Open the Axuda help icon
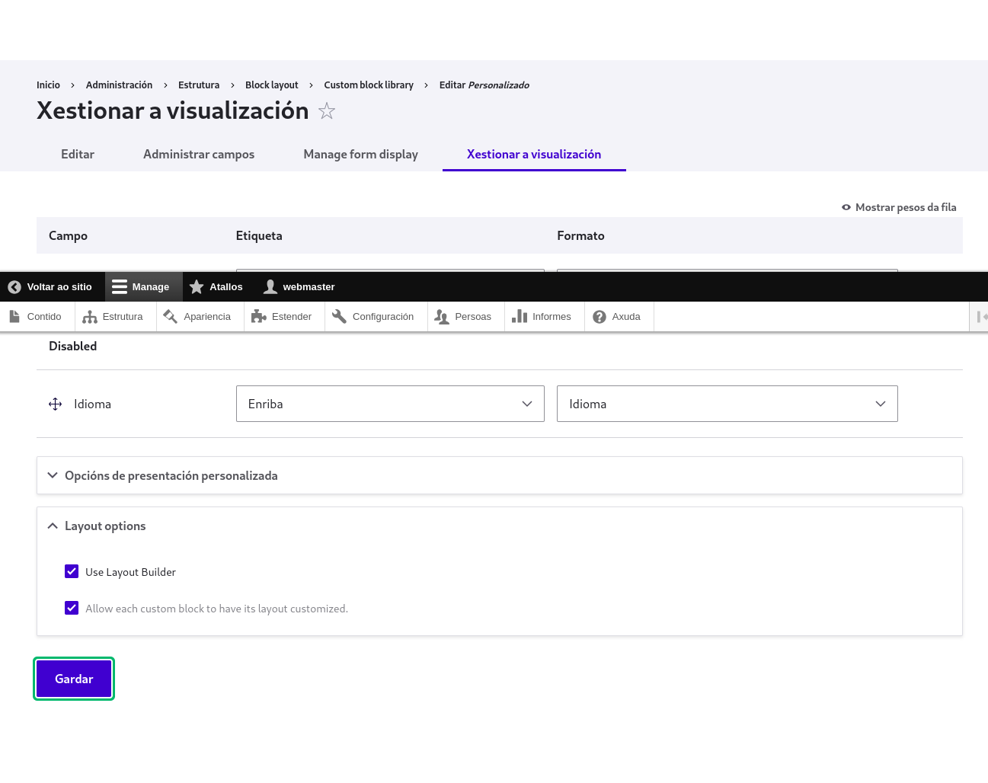Screen dimensions: 988x783 600,316
